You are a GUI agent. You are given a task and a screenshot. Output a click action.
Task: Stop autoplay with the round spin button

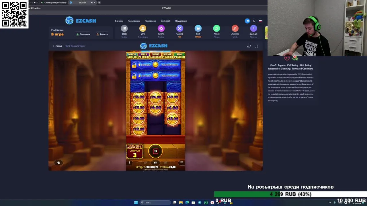tap(155, 151)
